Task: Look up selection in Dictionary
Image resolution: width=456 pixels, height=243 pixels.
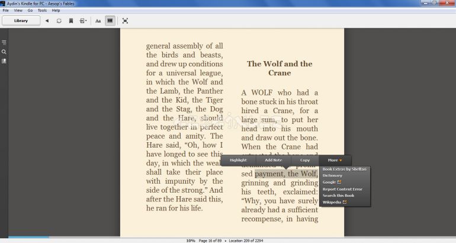Action: (x=332, y=175)
